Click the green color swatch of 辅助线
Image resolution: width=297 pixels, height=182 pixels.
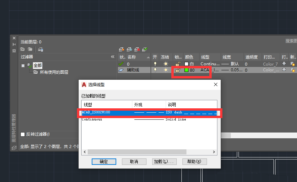[186, 70]
